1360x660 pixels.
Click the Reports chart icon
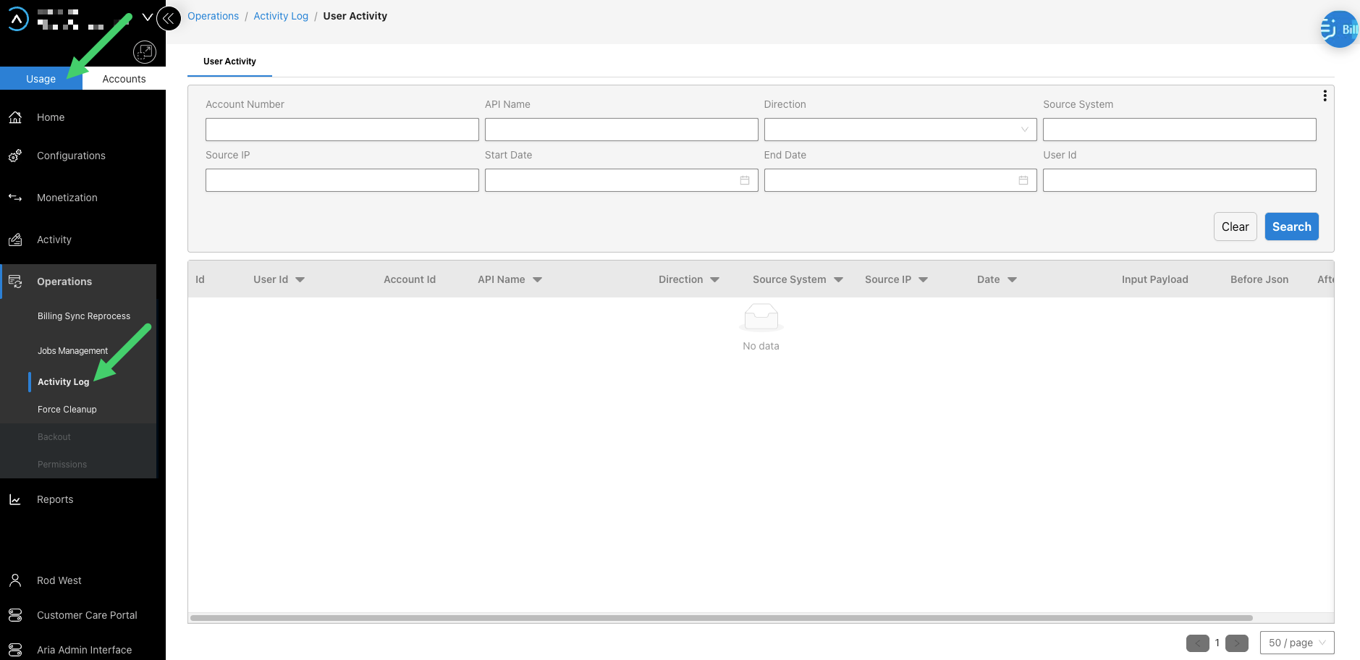tap(15, 499)
